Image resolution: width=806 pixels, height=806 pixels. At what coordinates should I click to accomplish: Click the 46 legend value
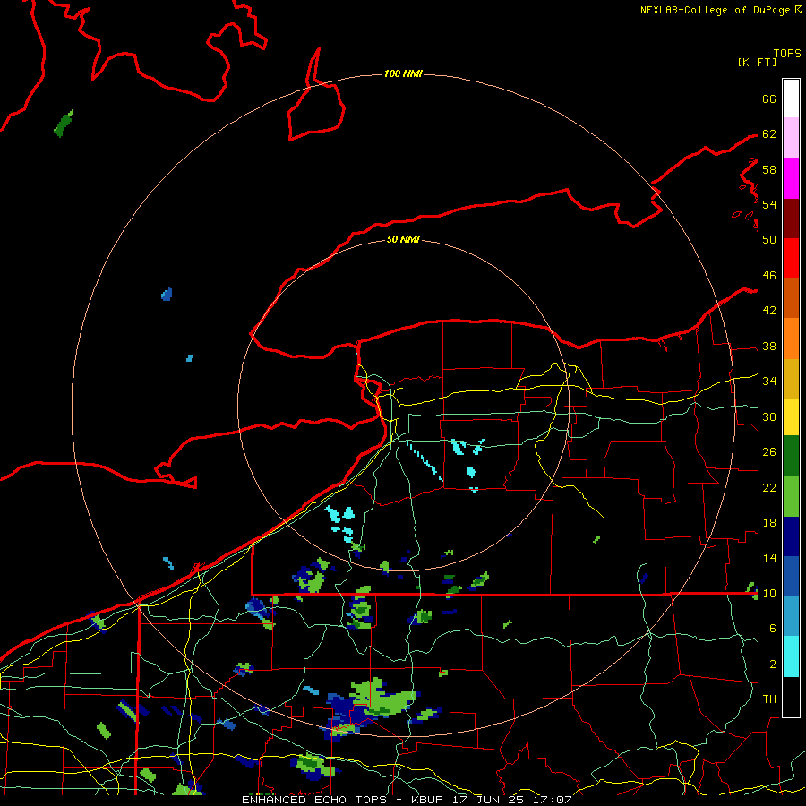click(769, 276)
